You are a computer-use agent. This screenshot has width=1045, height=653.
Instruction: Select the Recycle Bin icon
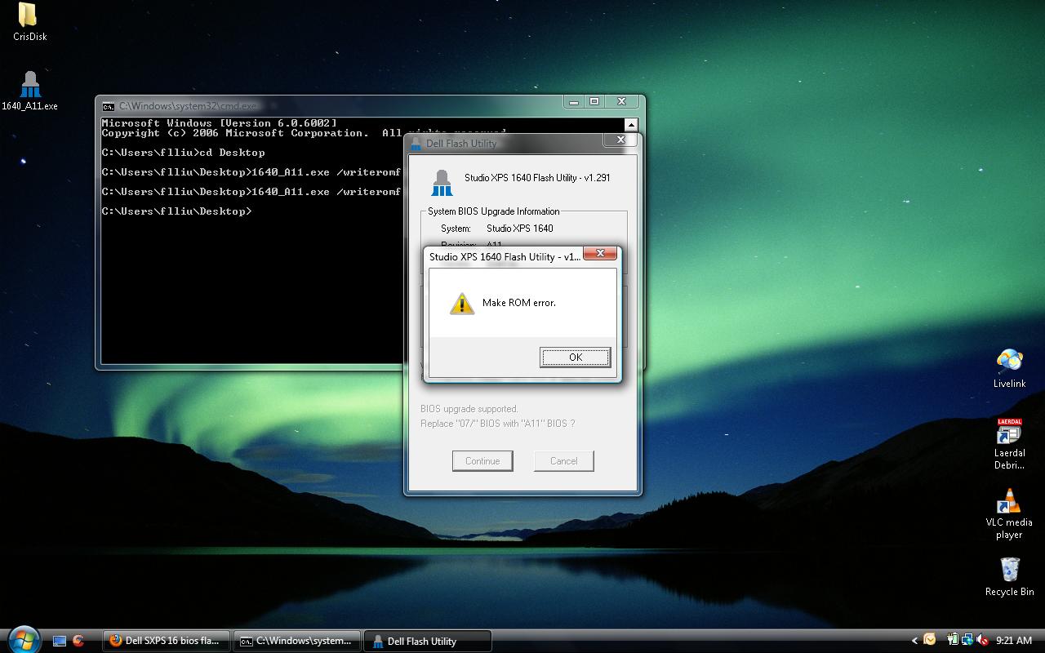[x=1009, y=577]
